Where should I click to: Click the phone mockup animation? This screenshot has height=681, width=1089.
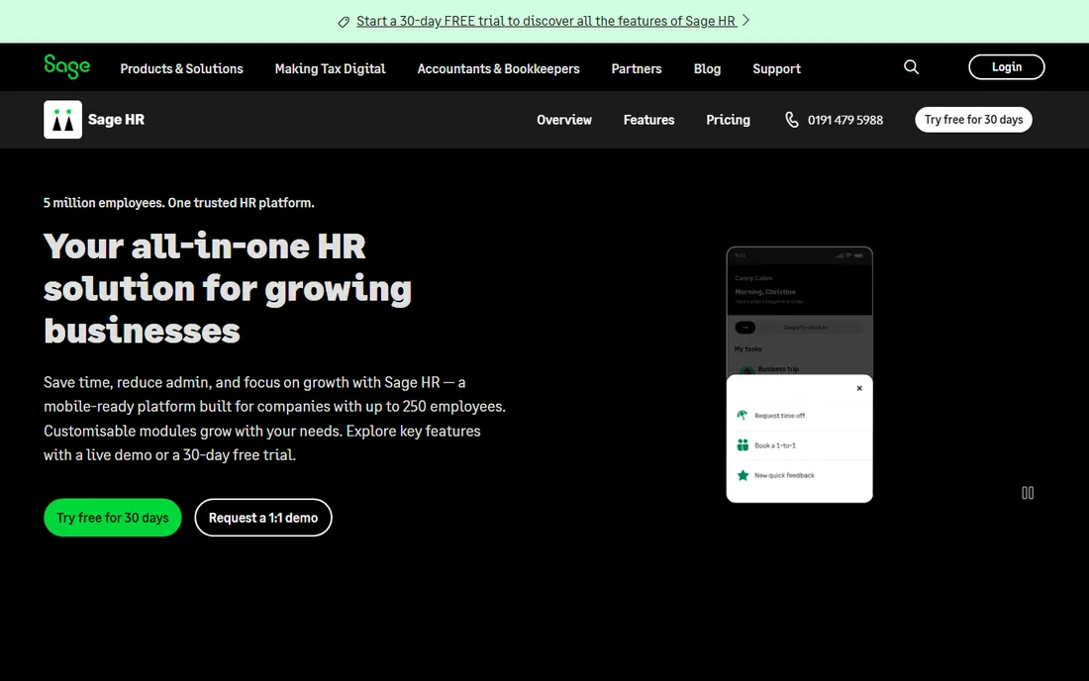799,374
